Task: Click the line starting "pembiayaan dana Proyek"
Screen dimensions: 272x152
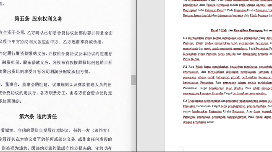Action: [x=228, y=5]
